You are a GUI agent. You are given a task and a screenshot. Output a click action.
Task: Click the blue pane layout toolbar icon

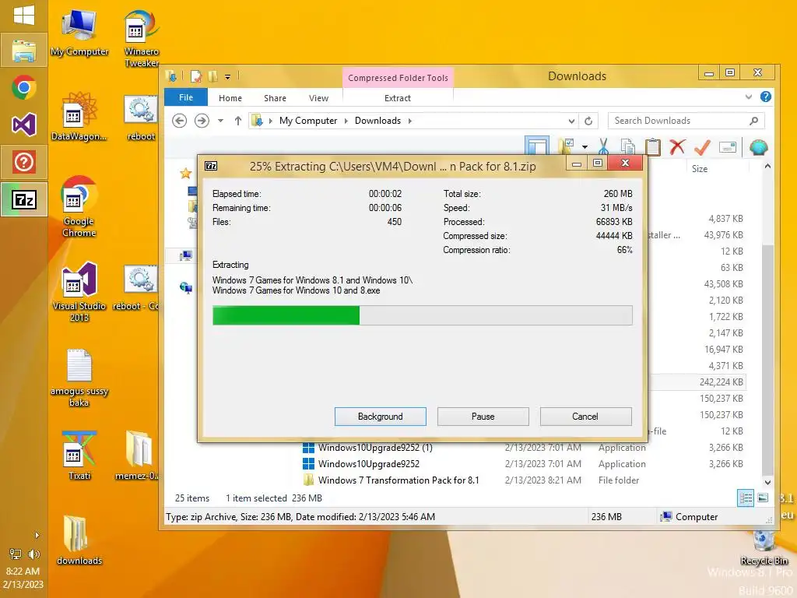click(x=537, y=146)
